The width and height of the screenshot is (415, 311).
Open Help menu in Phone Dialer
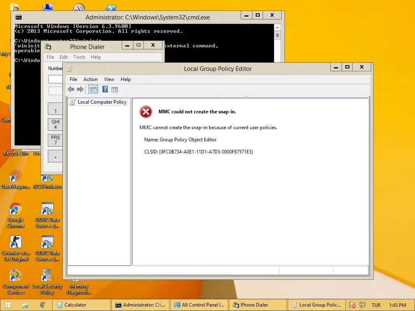click(x=96, y=57)
